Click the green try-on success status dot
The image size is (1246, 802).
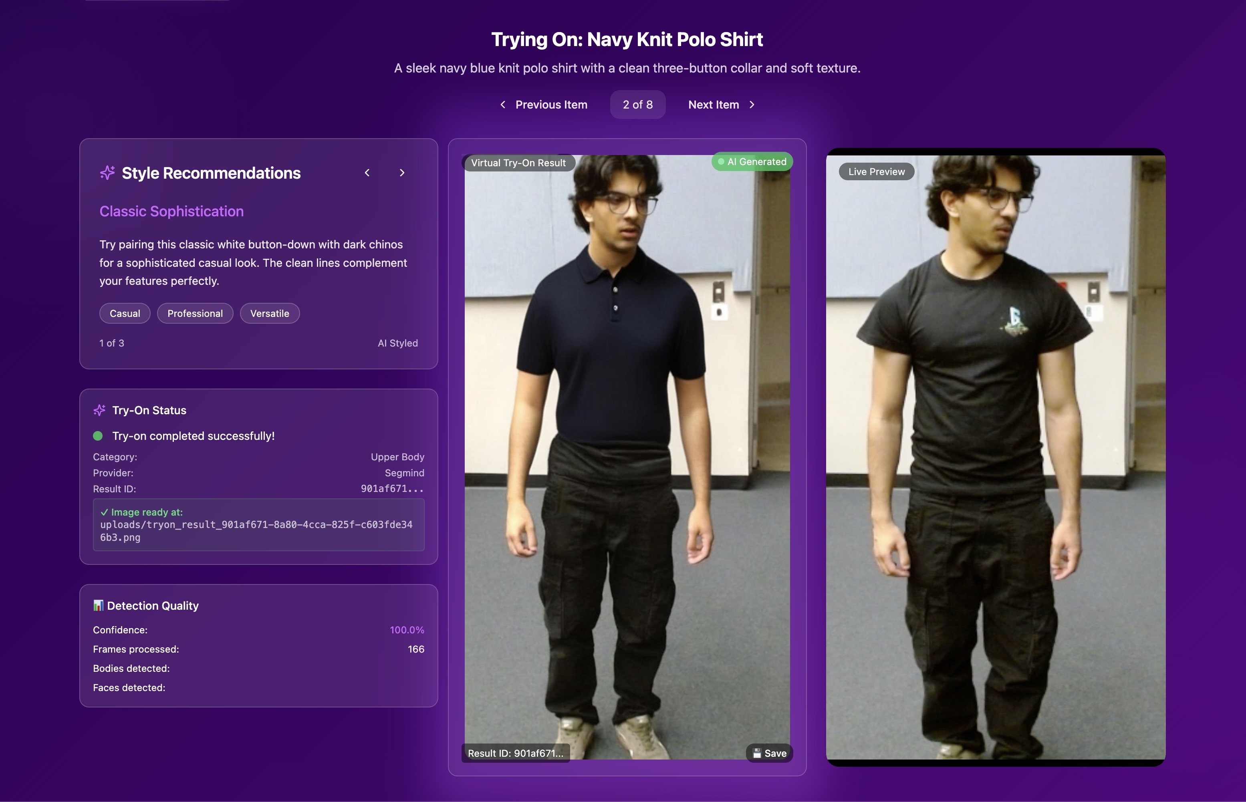click(x=98, y=436)
